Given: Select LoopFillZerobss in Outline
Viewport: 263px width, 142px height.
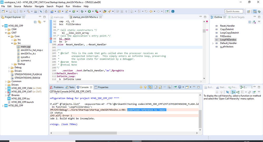Looking at the screenshot, I should (228, 40).
